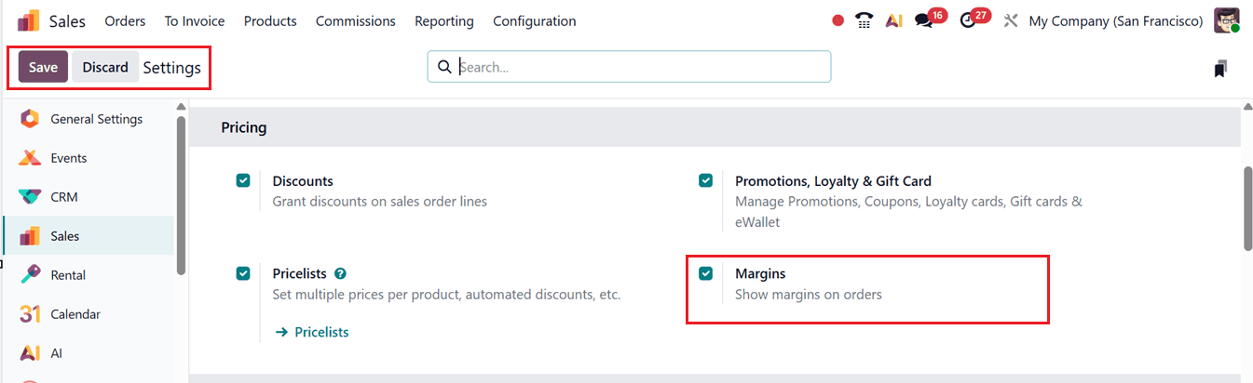Select CRM in the settings sidebar
This screenshot has height=383, width=1253.
tap(64, 197)
